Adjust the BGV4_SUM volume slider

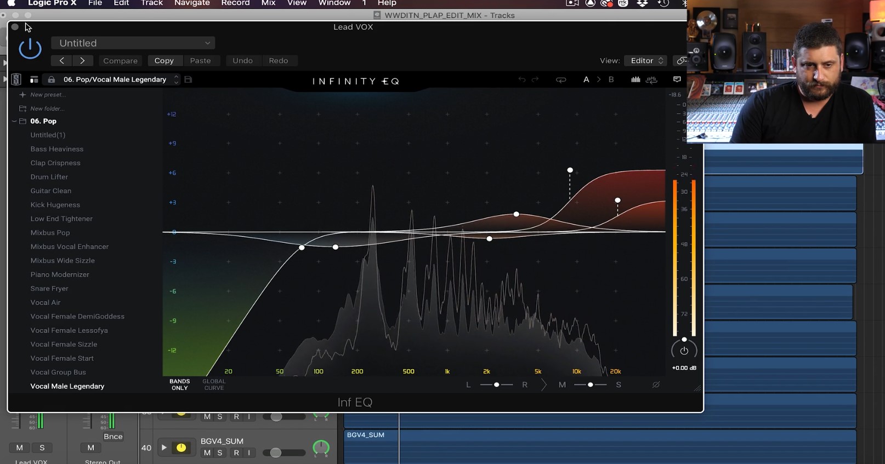pos(283,452)
